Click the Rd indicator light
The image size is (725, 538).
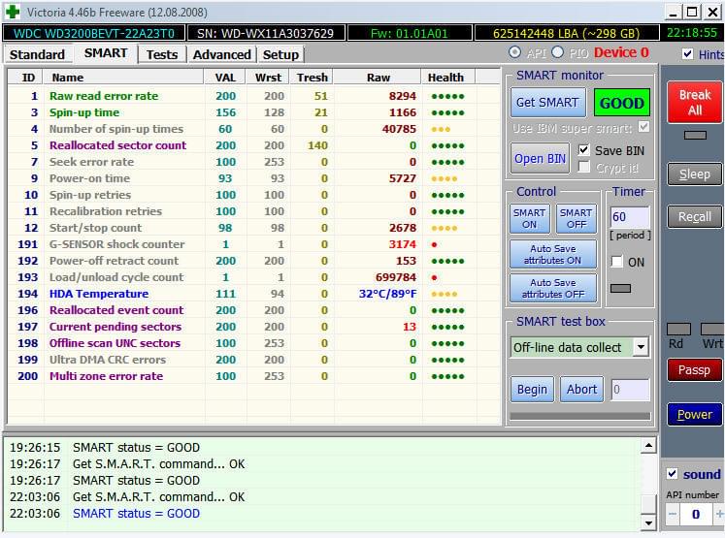tap(678, 329)
